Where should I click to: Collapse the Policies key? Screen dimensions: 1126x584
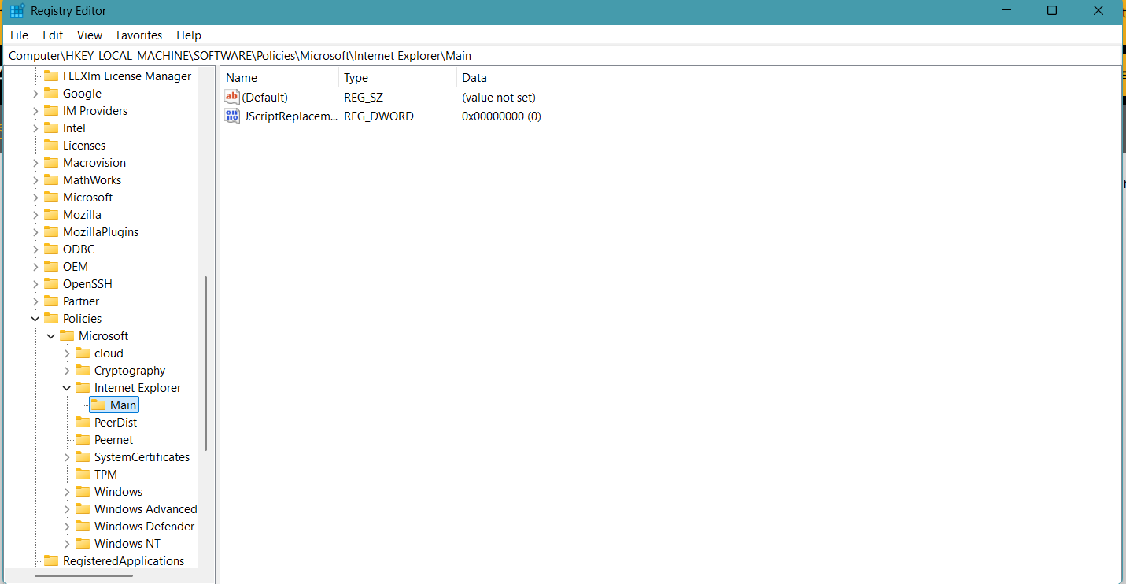(35, 319)
